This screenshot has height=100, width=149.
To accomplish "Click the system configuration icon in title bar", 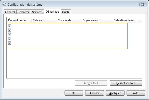I will point(4,4).
